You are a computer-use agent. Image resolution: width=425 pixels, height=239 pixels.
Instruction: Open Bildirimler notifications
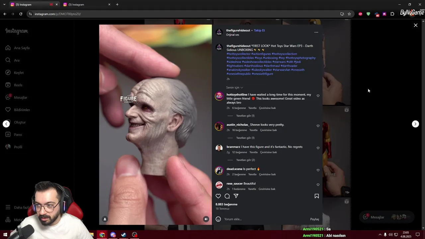point(18,110)
